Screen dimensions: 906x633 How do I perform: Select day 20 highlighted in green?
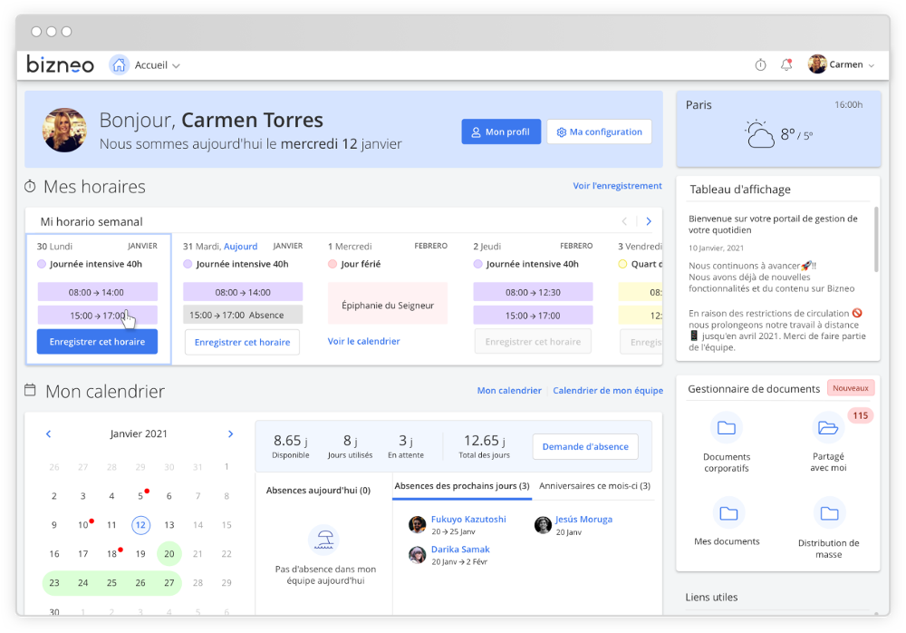click(x=169, y=554)
